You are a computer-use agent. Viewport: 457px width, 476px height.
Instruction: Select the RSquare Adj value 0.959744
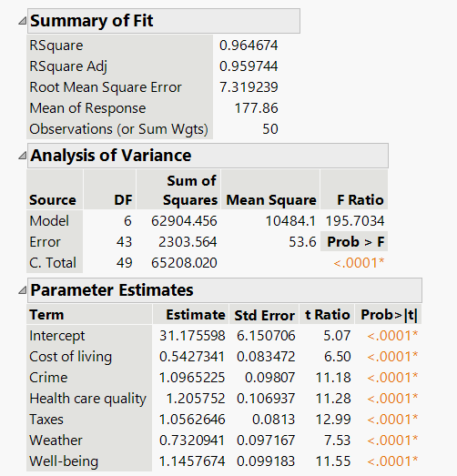(x=249, y=66)
